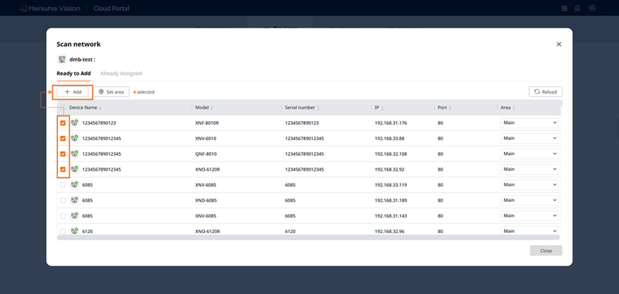This screenshot has height=294, width=619.
Task: Sort by Device Name using its arrow icon
Action: [101, 108]
